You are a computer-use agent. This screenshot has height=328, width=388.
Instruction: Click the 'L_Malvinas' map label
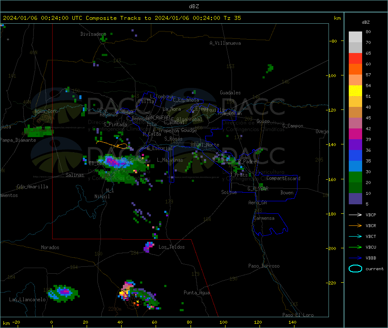170,160
